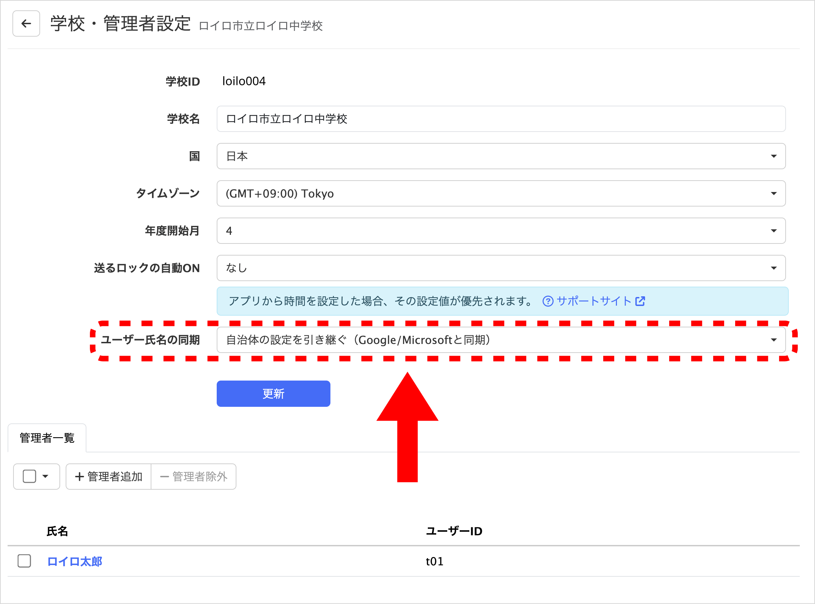Switch to the 管理者一覧 tab
This screenshot has height=604, width=815.
coord(47,438)
